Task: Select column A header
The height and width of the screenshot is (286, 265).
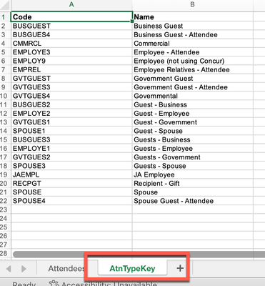Action: (71, 4)
